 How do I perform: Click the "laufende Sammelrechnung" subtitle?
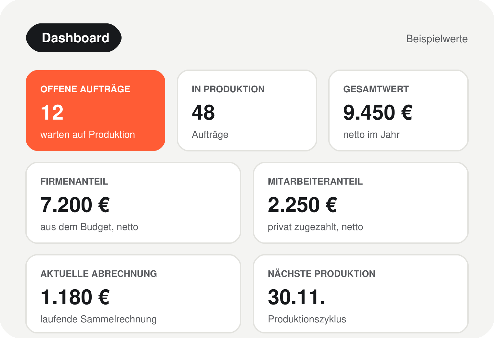pyautogui.click(x=98, y=319)
